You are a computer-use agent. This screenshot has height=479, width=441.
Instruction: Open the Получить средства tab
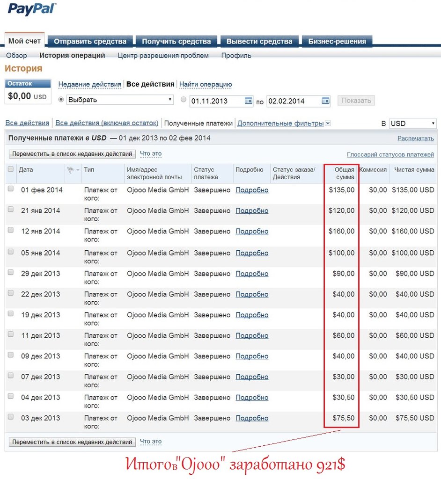176,41
